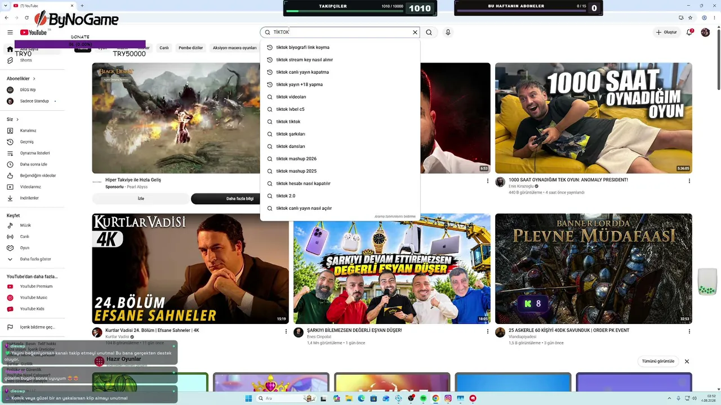Open options menu for Kurtlar Vadisi video
The width and height of the screenshot is (721, 405).
tap(286, 332)
